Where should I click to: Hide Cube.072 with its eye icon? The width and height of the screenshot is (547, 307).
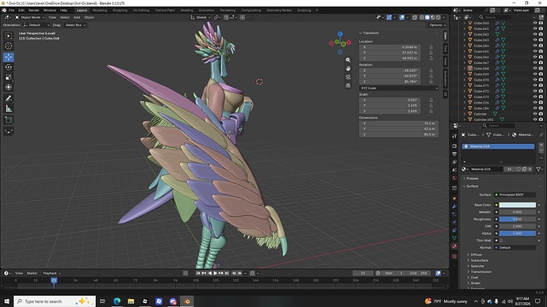[x=535, y=91]
